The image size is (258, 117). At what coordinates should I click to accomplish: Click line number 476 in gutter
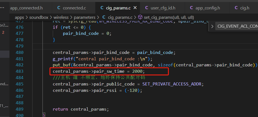(20, 27)
